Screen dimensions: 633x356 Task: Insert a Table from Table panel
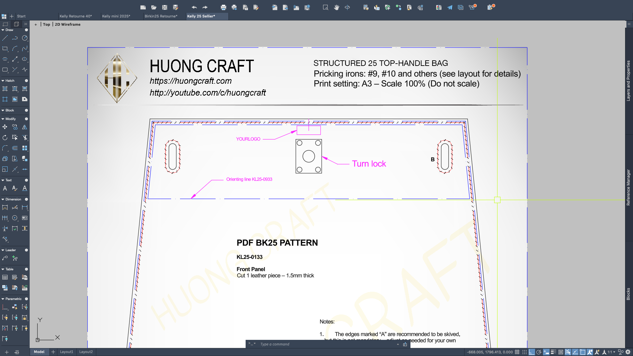tap(5, 277)
